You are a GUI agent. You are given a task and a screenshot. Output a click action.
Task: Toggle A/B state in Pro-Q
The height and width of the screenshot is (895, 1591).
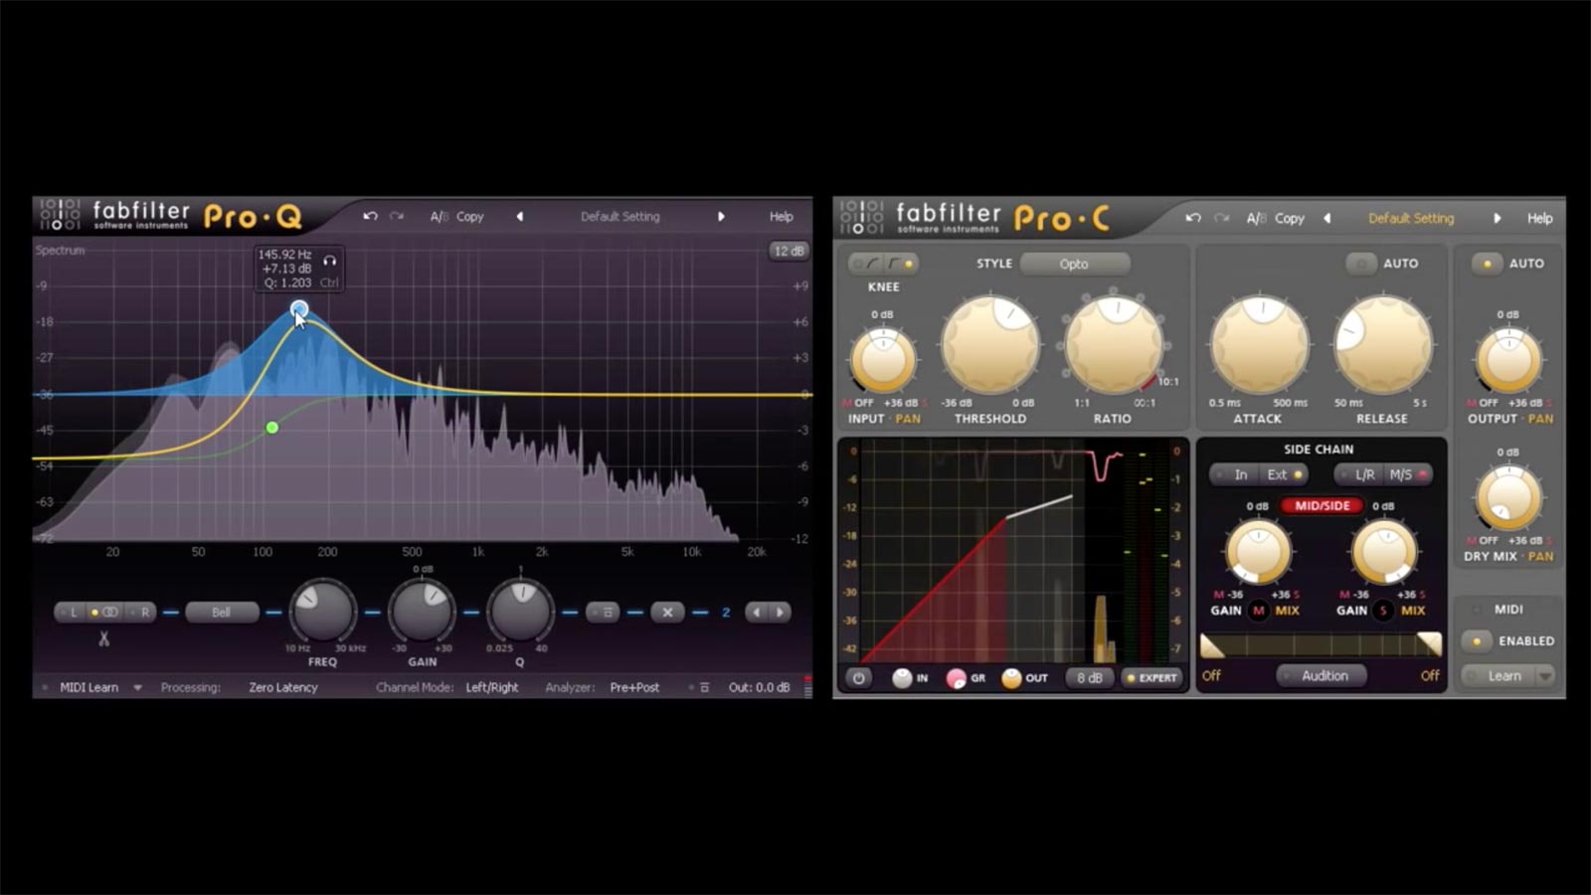[x=439, y=216]
